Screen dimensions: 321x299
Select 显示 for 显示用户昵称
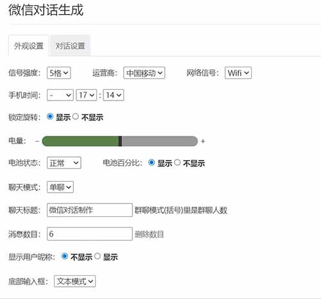[x=97, y=256]
